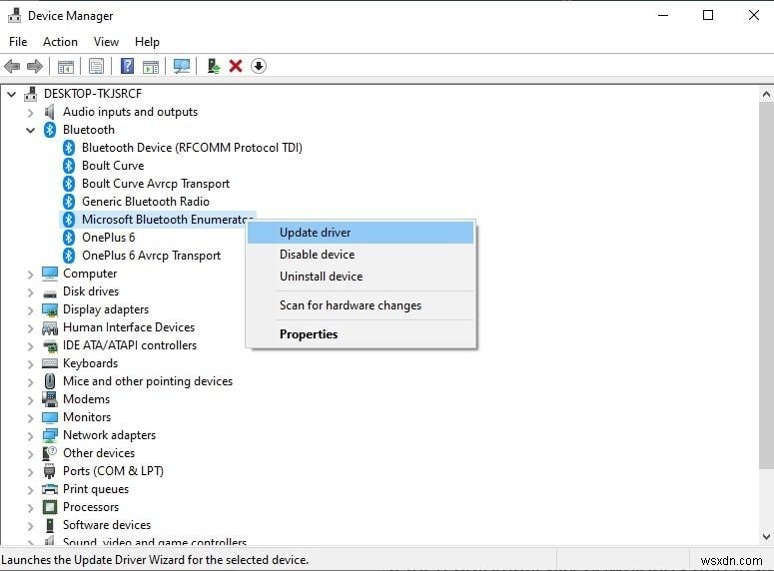
Task: Open the Properties sheet toolbar icon
Action: 96,66
